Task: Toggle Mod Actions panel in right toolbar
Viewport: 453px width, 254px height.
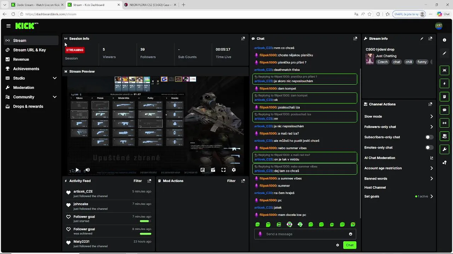Action: point(445,97)
